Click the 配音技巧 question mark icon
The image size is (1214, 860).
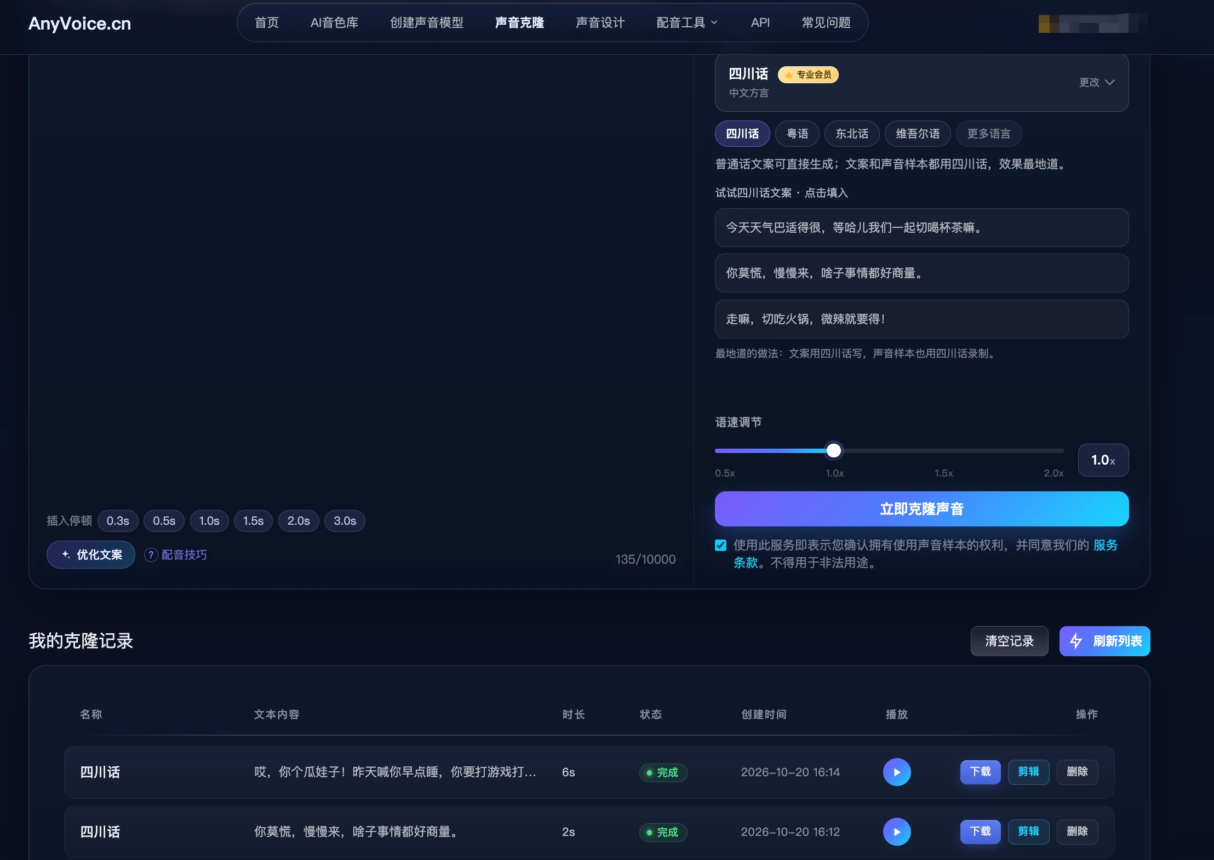pos(151,555)
